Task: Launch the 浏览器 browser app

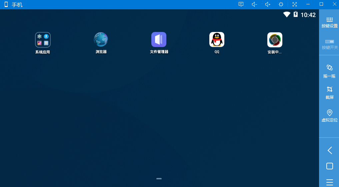Action: 101,40
